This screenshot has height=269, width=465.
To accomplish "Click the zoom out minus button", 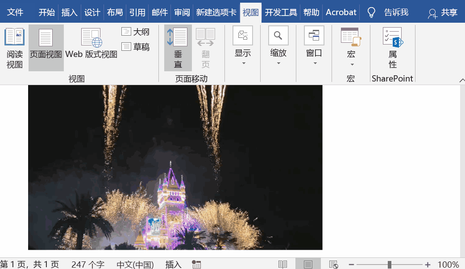I will pyautogui.click(x=351, y=265).
